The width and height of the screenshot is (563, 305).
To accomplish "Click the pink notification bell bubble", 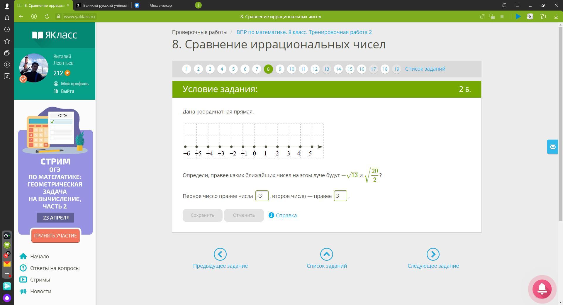I will coord(542,289).
